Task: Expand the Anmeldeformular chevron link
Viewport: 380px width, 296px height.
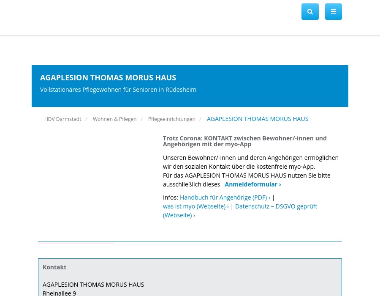Action: (x=252, y=184)
